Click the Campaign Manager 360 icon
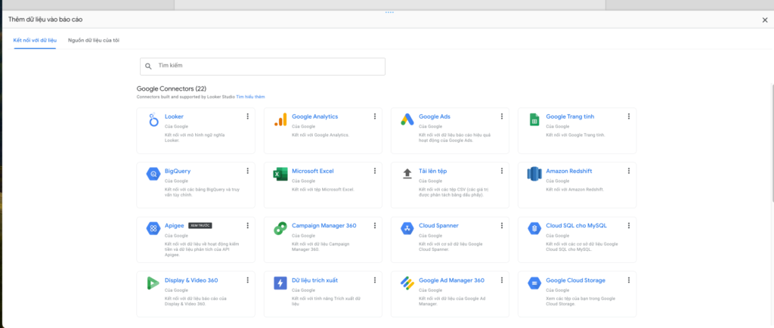 [x=280, y=229]
